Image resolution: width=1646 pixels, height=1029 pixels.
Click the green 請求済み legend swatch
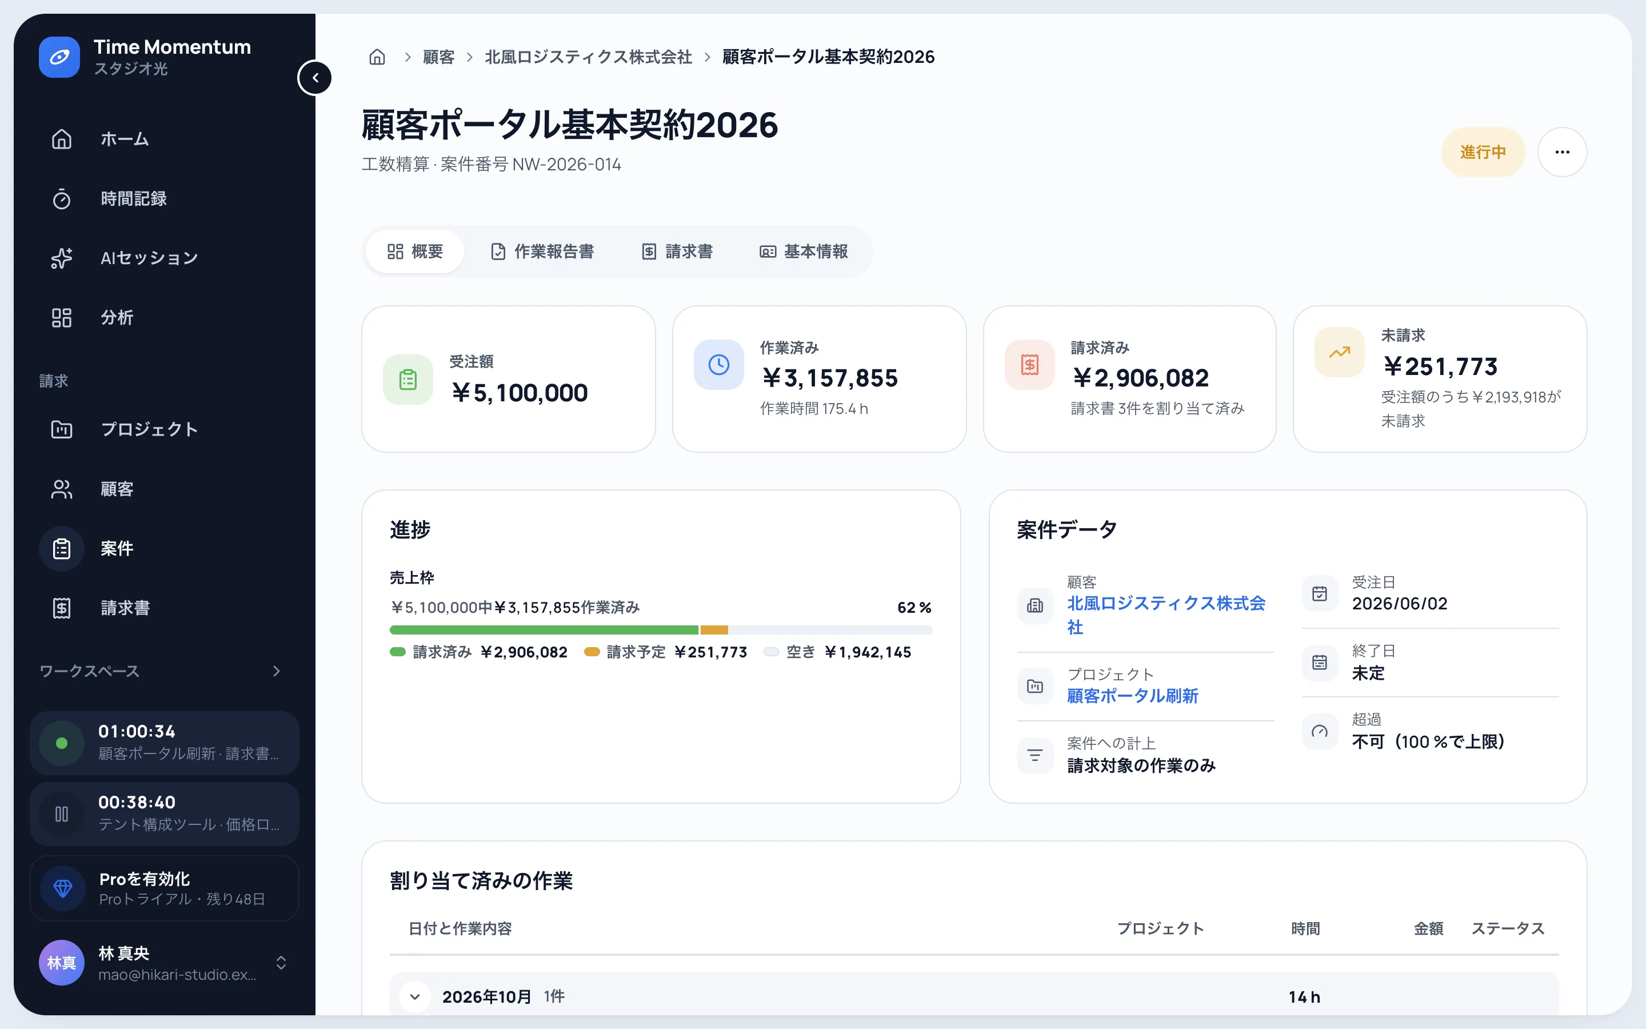coord(398,652)
